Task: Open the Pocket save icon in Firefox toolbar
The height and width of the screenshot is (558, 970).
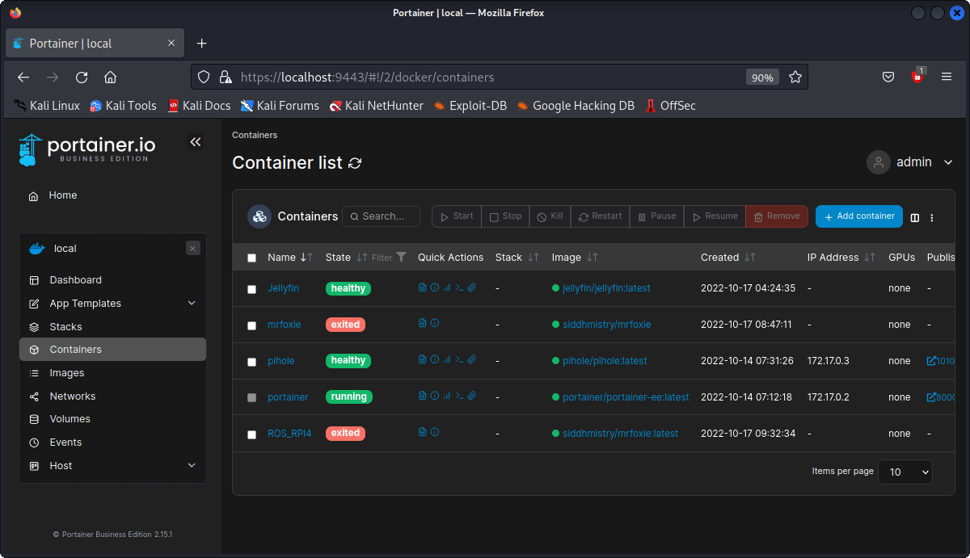Action: [888, 78]
